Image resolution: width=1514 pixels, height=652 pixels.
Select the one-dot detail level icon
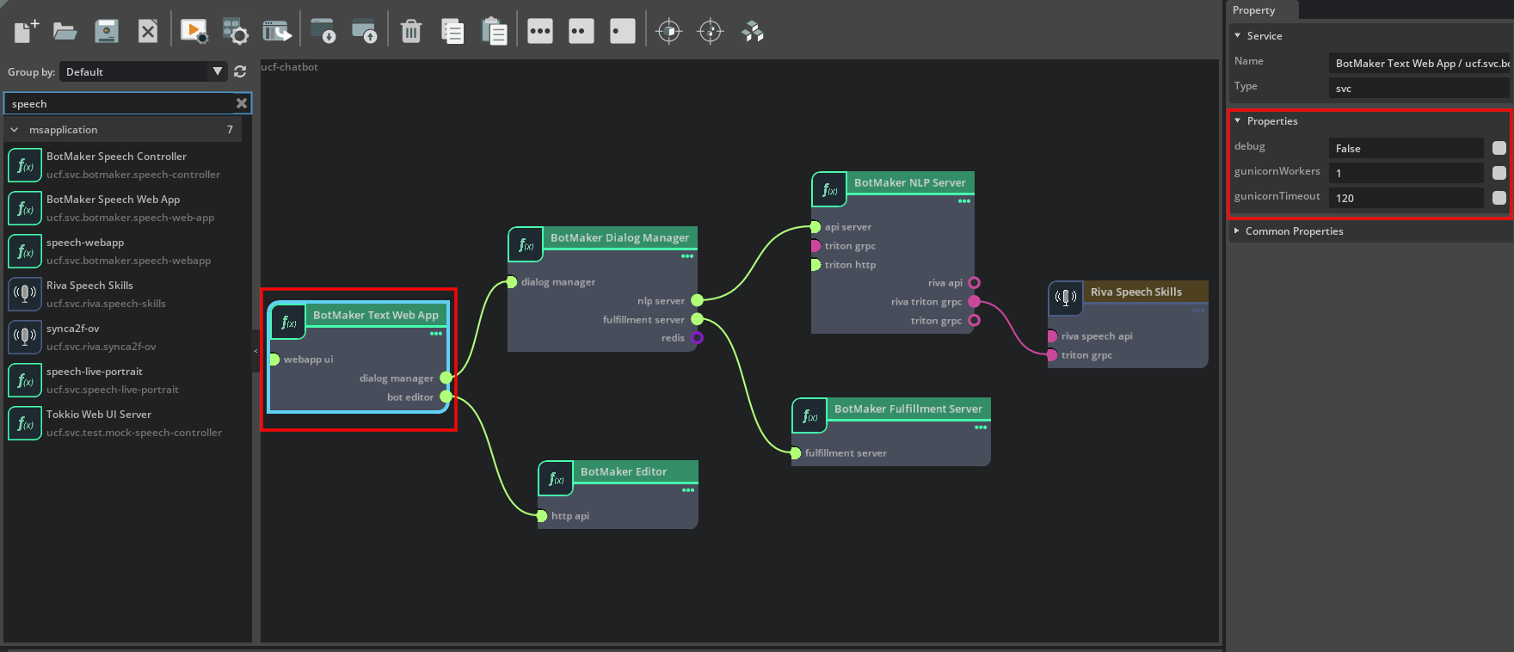pyautogui.click(x=623, y=32)
